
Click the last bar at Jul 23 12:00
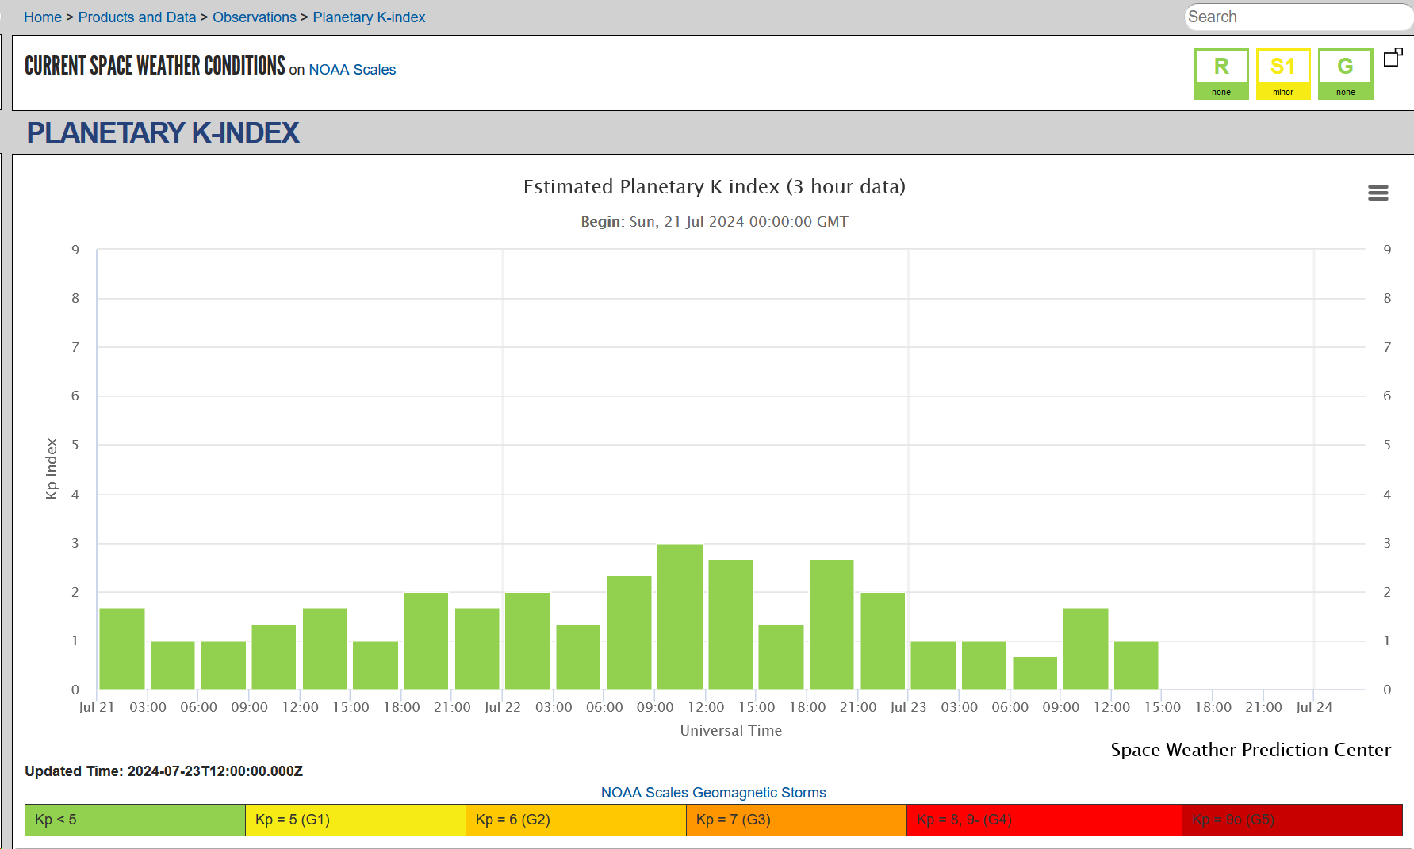1136,666
